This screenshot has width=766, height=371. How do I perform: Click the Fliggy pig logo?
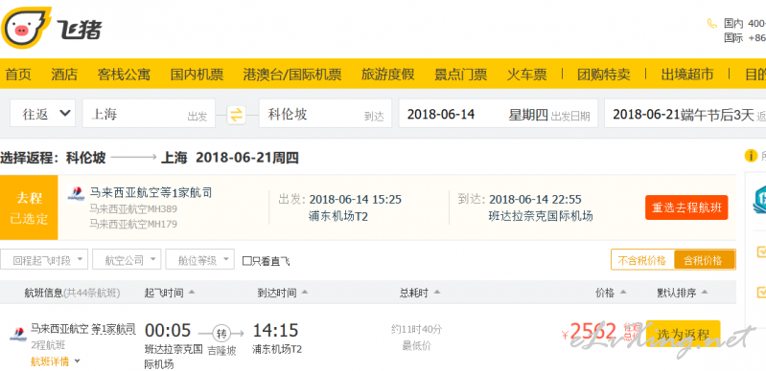26,28
